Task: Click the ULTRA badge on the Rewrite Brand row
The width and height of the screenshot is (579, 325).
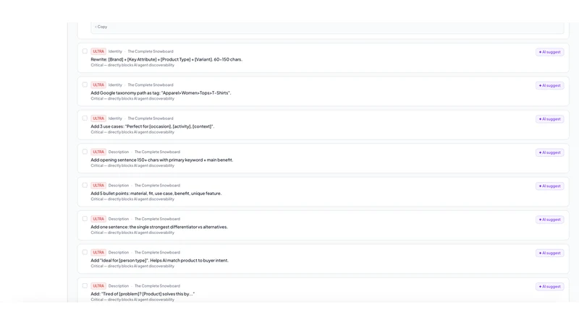Action: [x=98, y=51]
